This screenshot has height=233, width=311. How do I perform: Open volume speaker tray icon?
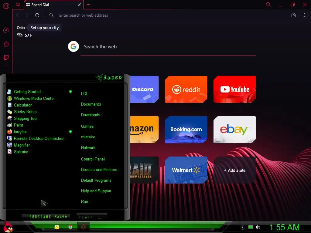258,227
